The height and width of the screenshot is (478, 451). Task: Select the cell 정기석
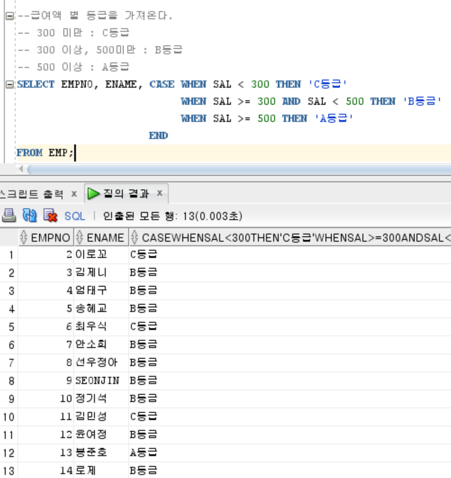(x=101, y=399)
